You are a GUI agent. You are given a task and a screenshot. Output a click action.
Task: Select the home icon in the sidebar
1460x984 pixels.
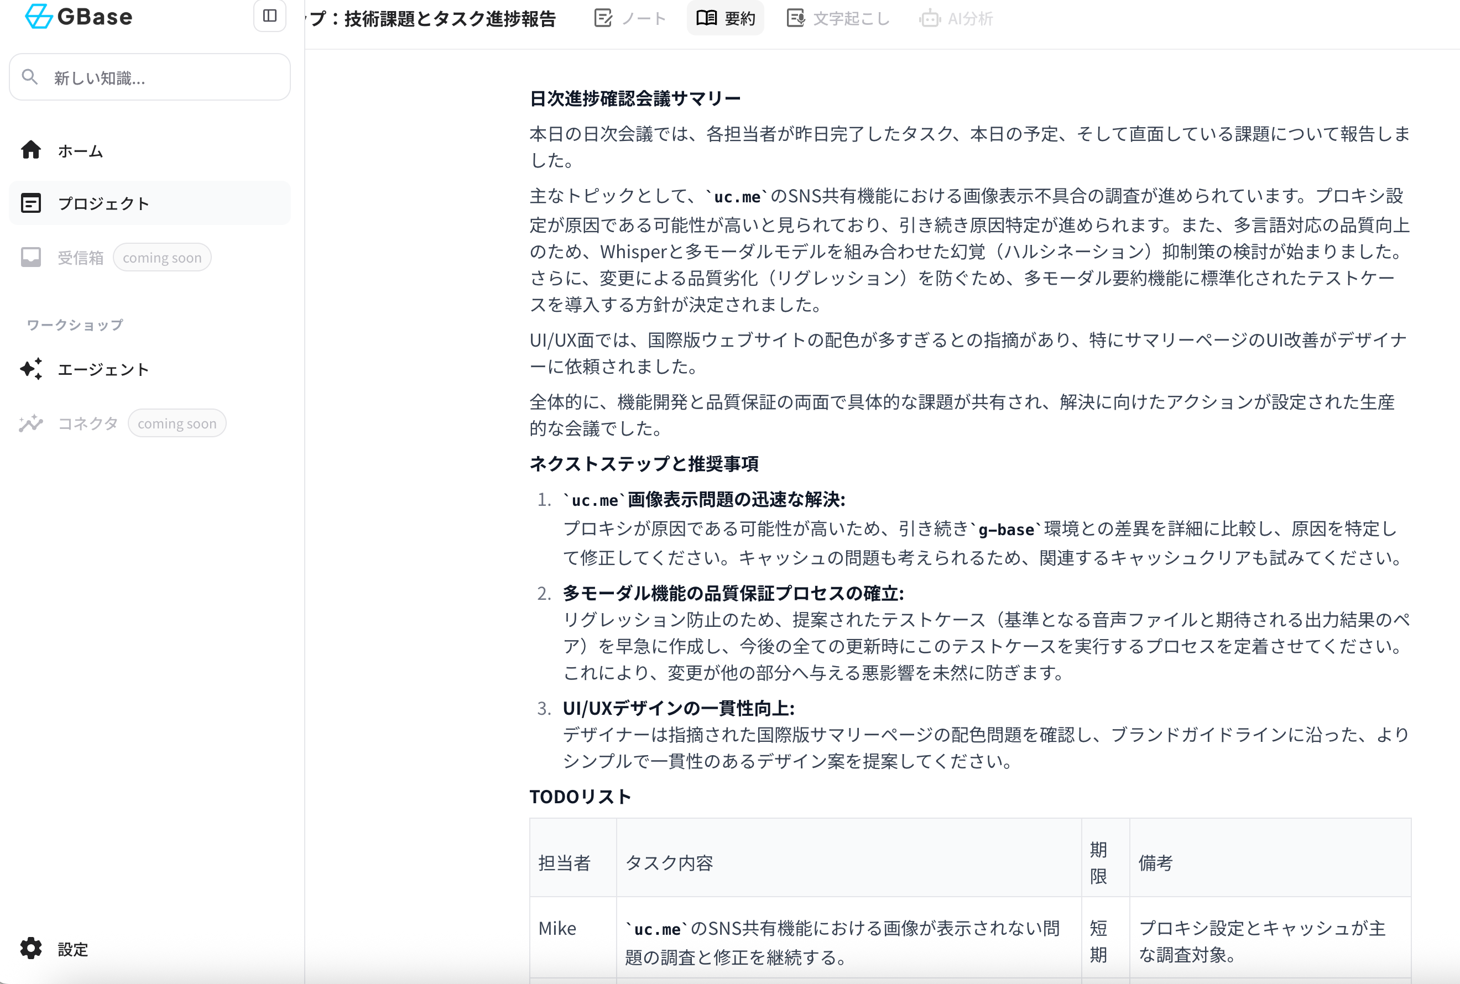[30, 150]
